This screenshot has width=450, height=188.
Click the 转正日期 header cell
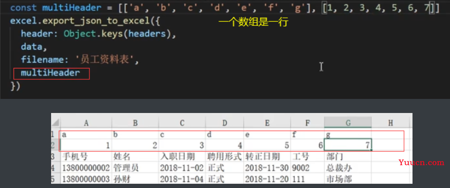click(x=267, y=157)
